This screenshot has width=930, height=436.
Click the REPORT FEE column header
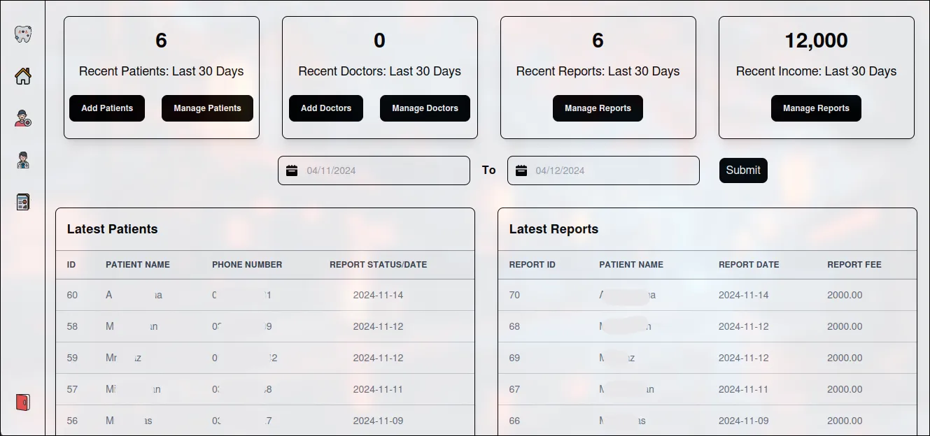854,265
